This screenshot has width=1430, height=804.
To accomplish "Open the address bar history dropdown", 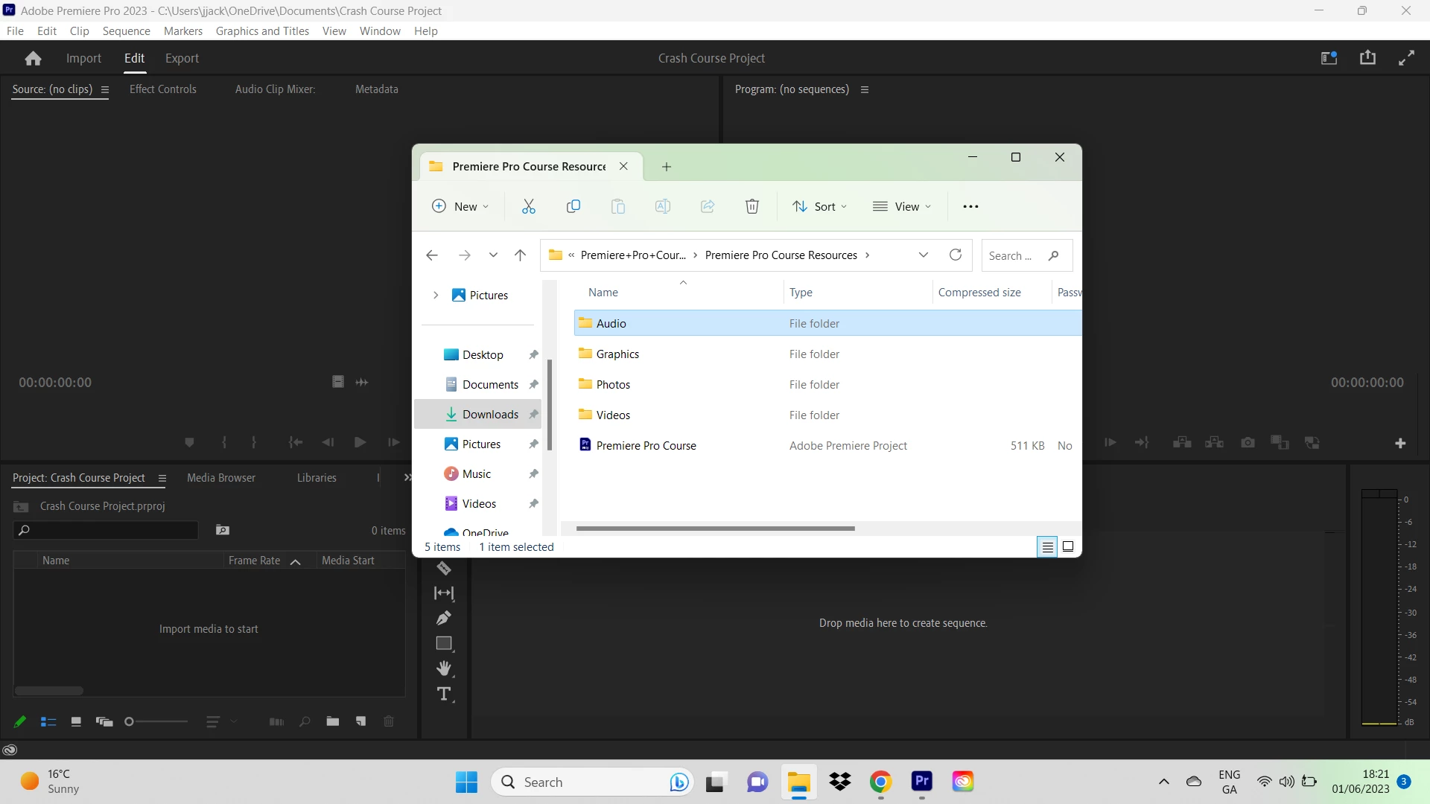I will pos(923,255).
